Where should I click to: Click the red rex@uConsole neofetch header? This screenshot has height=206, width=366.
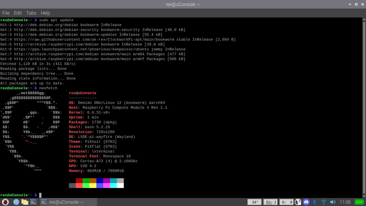point(83,93)
